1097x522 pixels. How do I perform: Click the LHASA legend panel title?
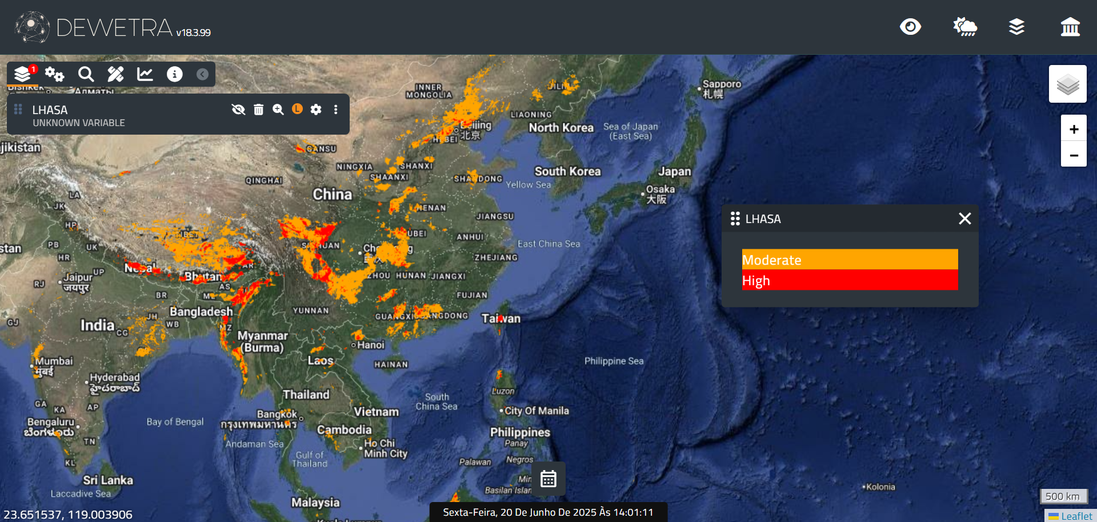tap(763, 219)
